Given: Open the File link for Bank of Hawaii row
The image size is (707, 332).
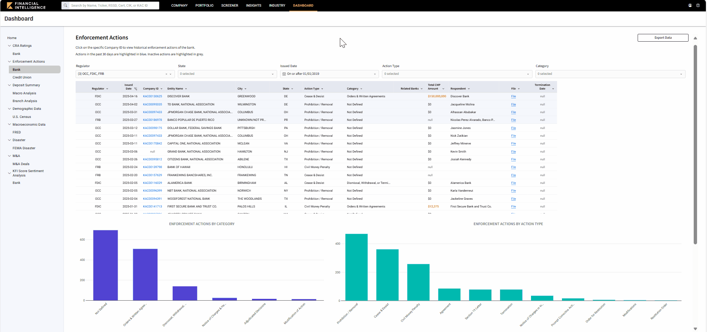Looking at the screenshot, I should pyautogui.click(x=513, y=167).
